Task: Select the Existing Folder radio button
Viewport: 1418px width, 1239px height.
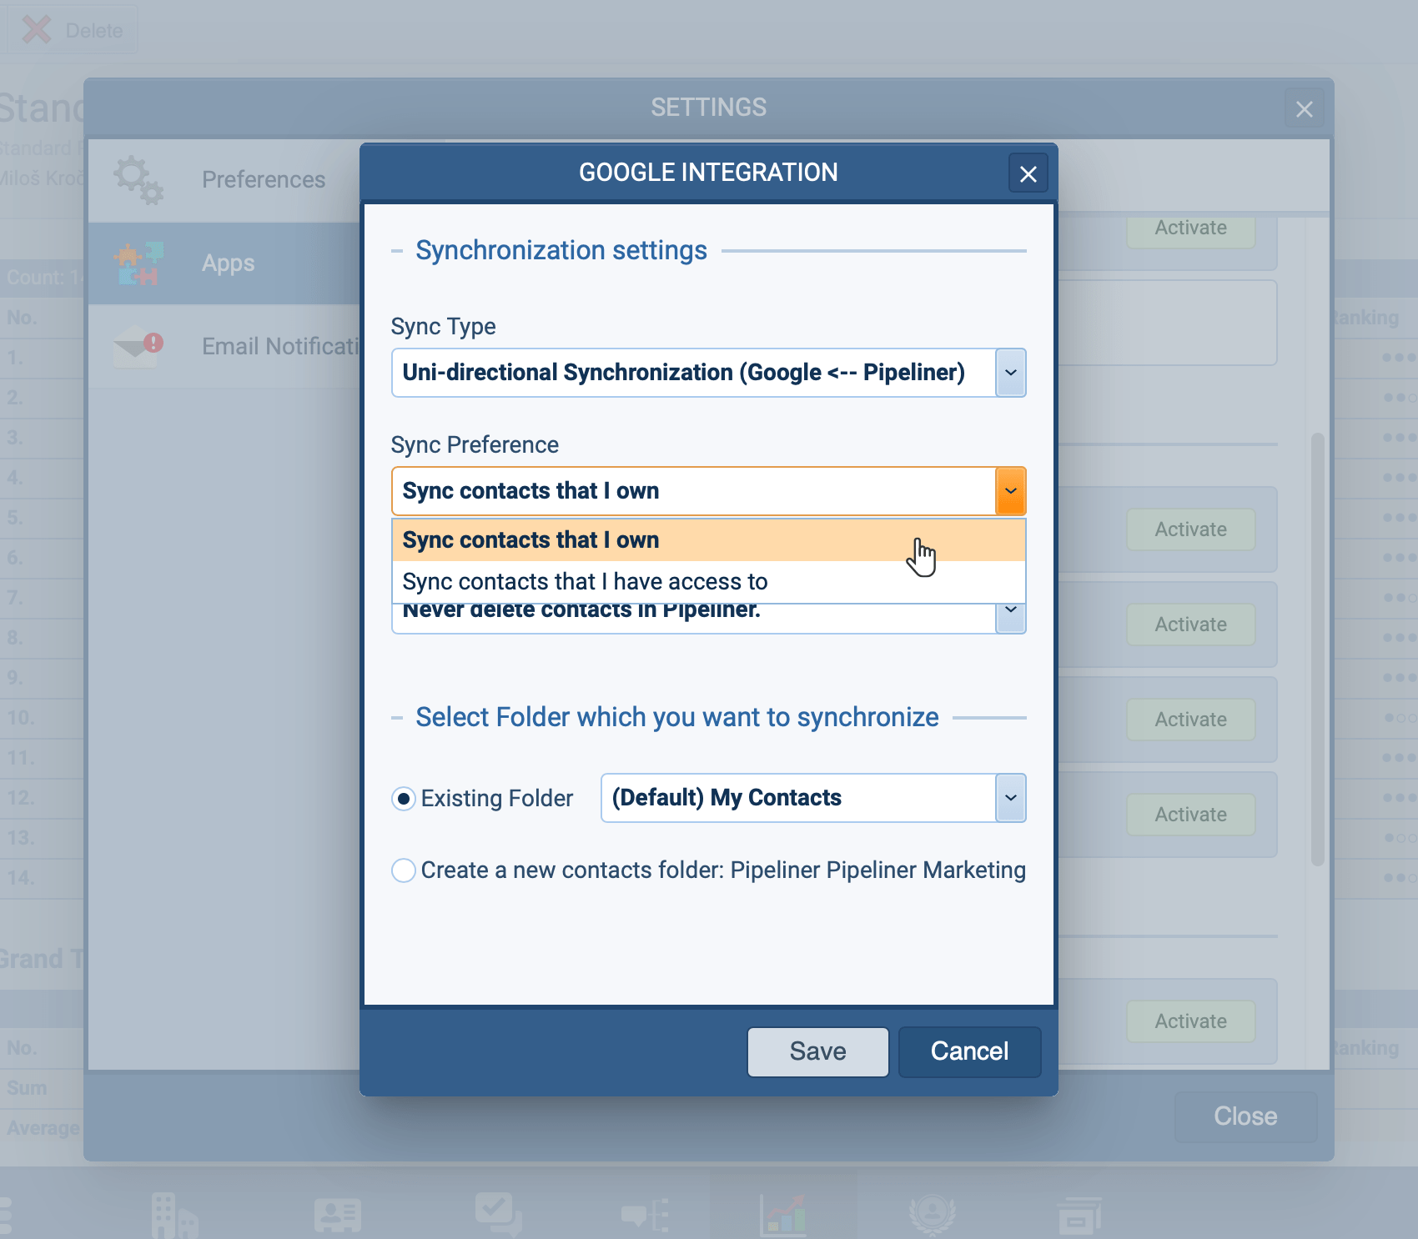Action: [404, 798]
